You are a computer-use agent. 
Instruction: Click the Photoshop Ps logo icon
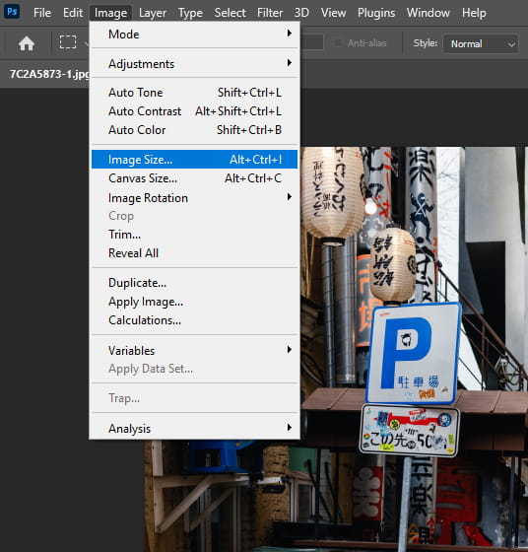[x=12, y=12]
